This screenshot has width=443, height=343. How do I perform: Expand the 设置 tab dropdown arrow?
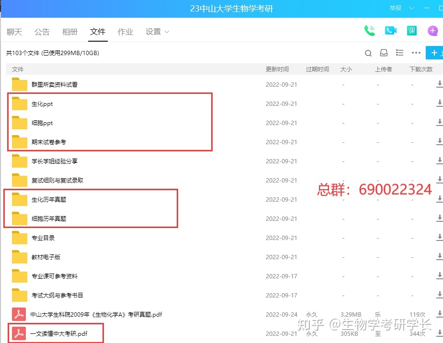click(x=167, y=32)
